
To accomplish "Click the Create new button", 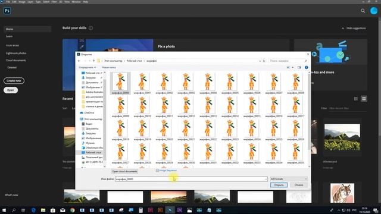I will click(14, 81).
